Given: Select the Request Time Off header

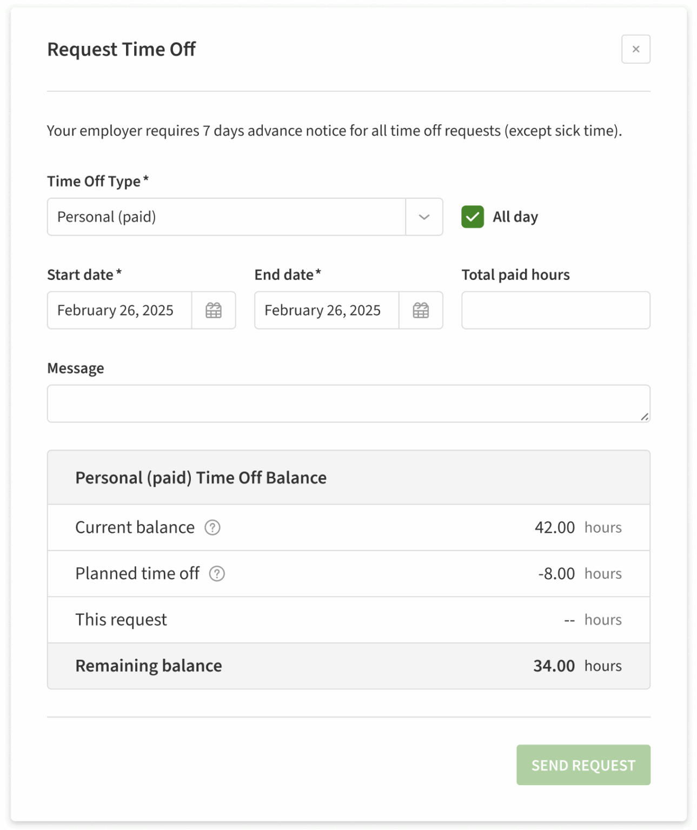Looking at the screenshot, I should [121, 49].
